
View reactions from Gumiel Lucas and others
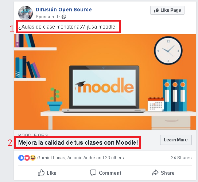click(x=81, y=158)
